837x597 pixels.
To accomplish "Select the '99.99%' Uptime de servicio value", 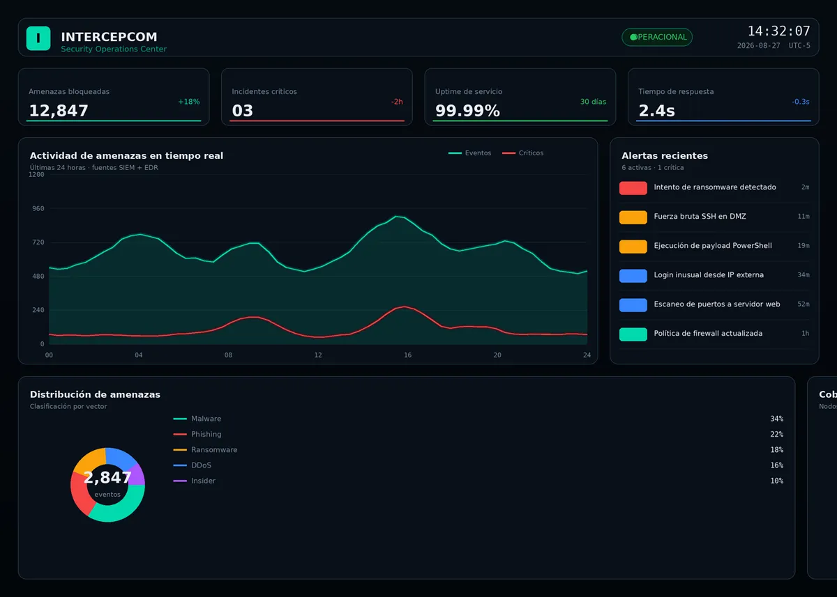I will pos(467,111).
